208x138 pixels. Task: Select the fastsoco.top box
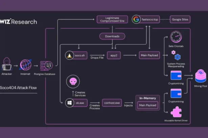click(150, 20)
